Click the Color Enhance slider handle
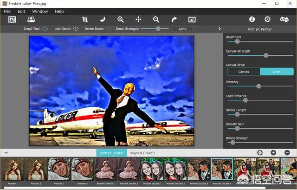The image size is (297, 190). 245,100
